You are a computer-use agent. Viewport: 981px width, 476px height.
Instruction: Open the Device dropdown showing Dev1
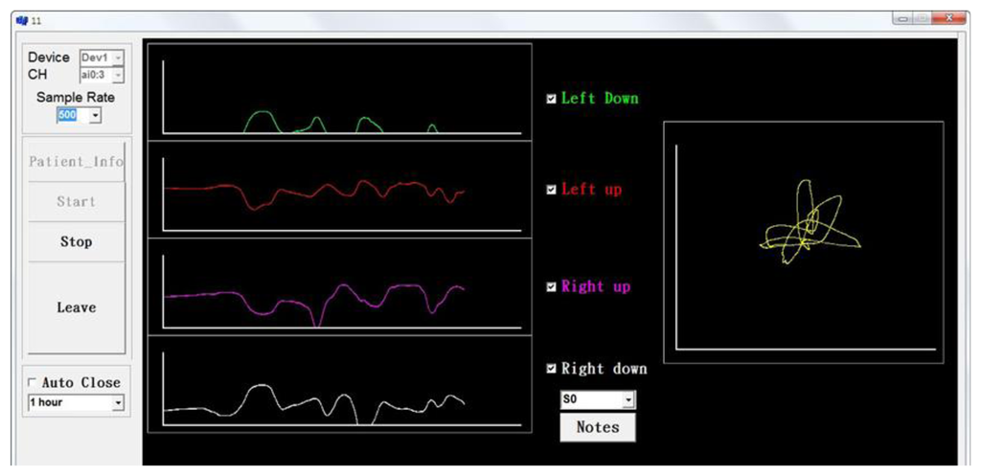pyautogui.click(x=118, y=57)
